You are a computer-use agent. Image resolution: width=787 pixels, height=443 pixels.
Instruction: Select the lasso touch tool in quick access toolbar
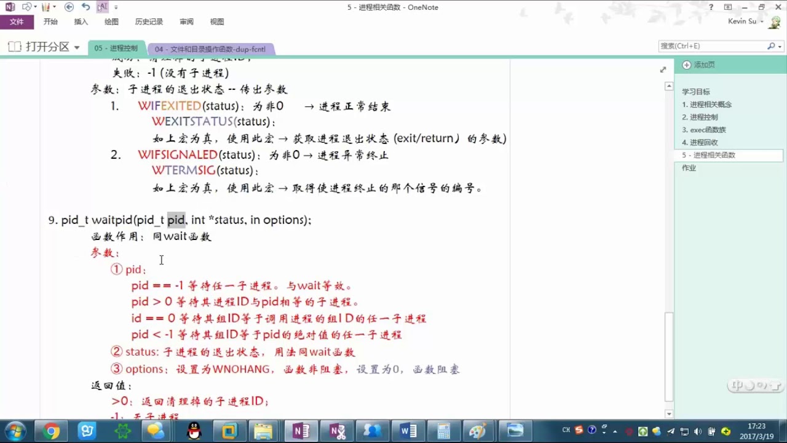[x=26, y=7]
